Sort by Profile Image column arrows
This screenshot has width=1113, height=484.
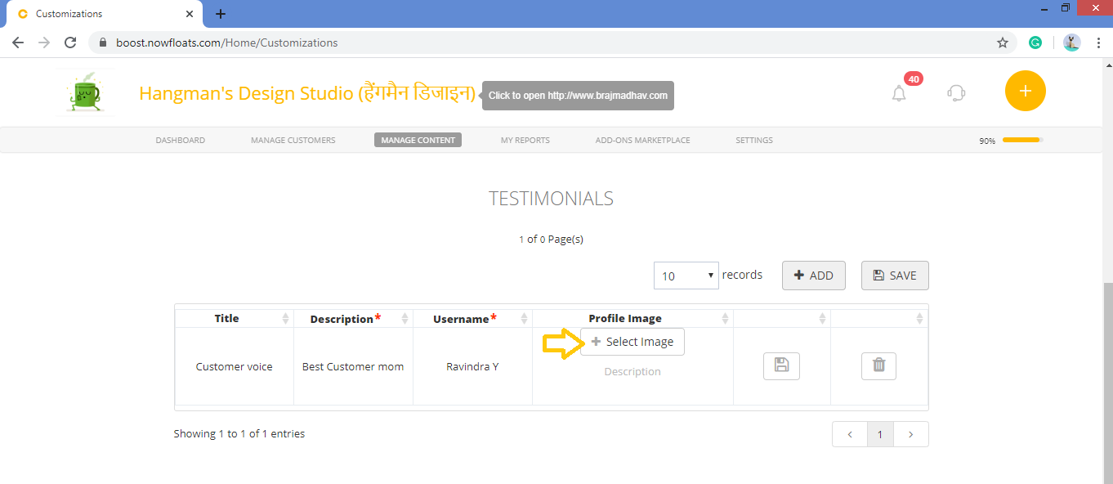click(x=726, y=318)
